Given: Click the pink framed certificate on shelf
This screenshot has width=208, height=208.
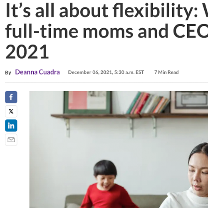Looking at the screenshot, I should coord(189,102).
